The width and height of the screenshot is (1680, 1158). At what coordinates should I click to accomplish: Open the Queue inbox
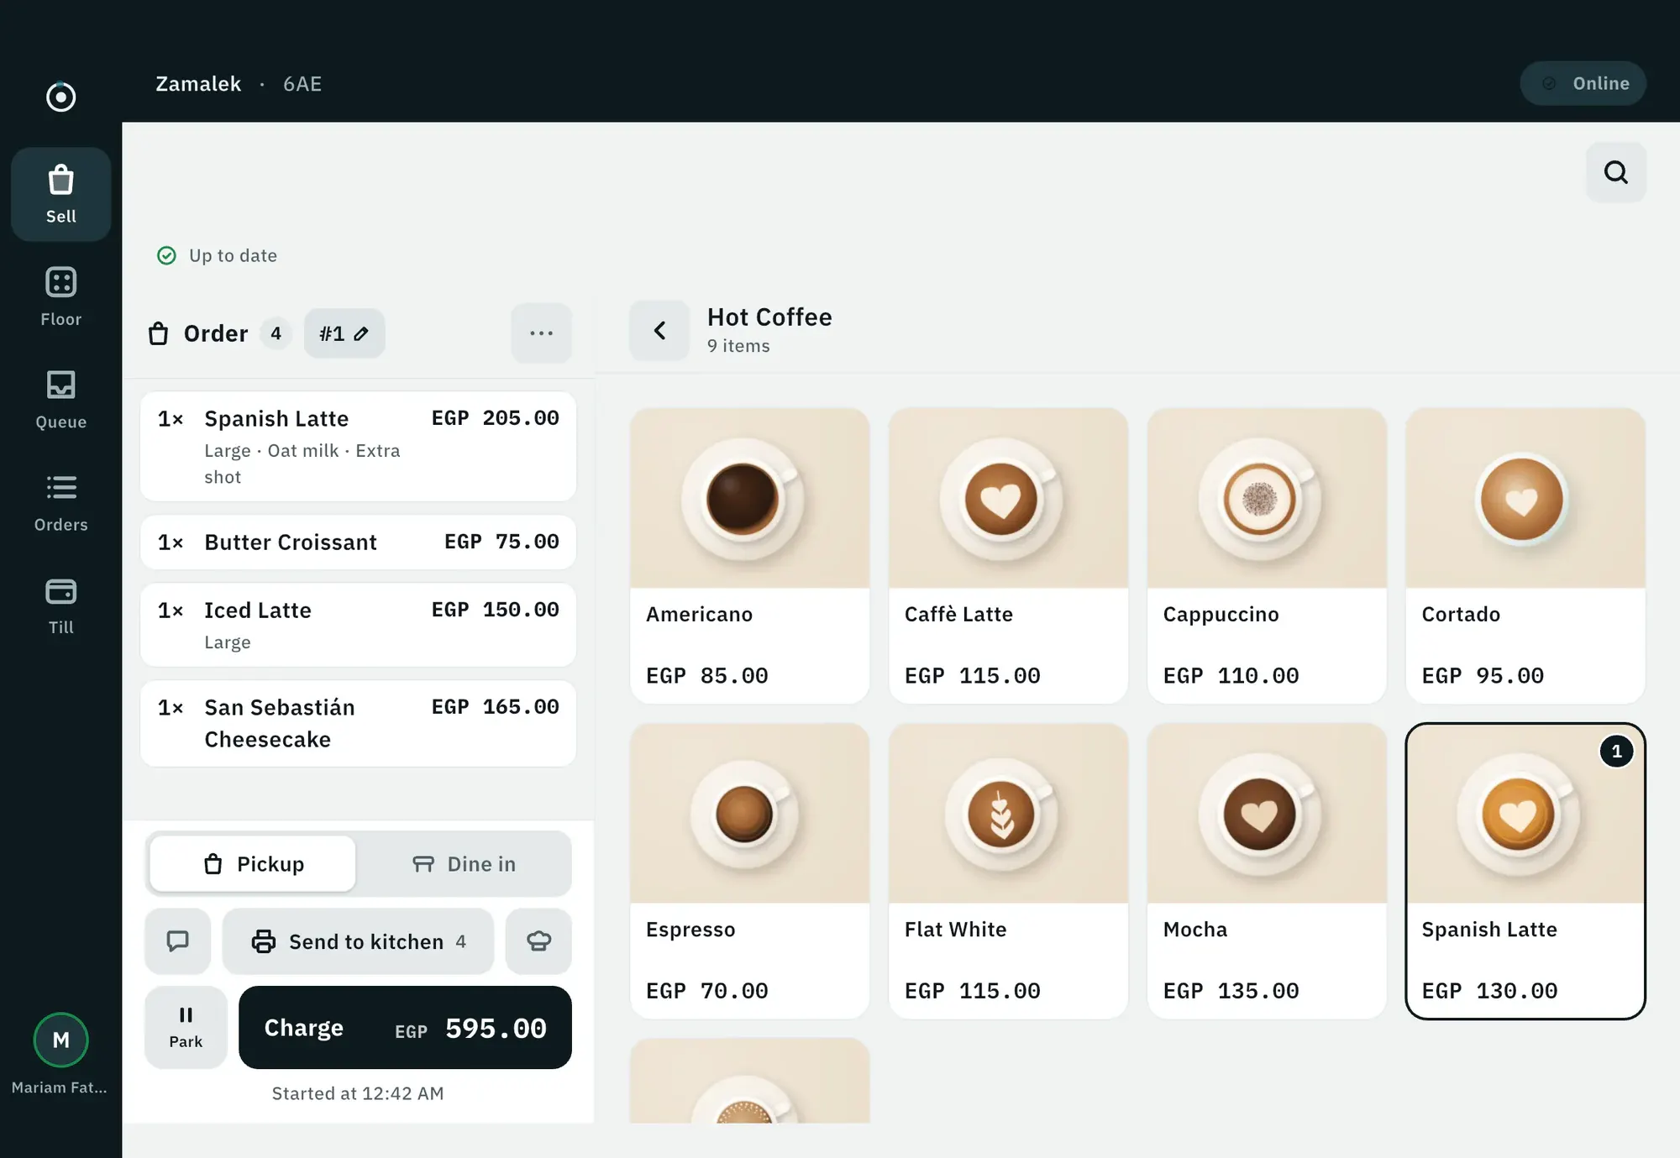[x=60, y=400]
